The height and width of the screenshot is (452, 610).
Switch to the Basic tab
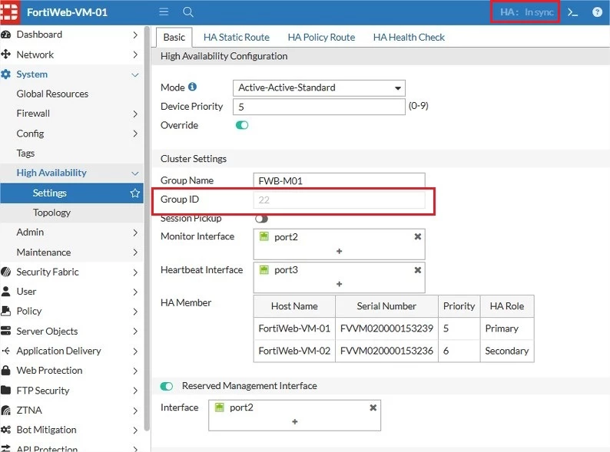click(174, 38)
